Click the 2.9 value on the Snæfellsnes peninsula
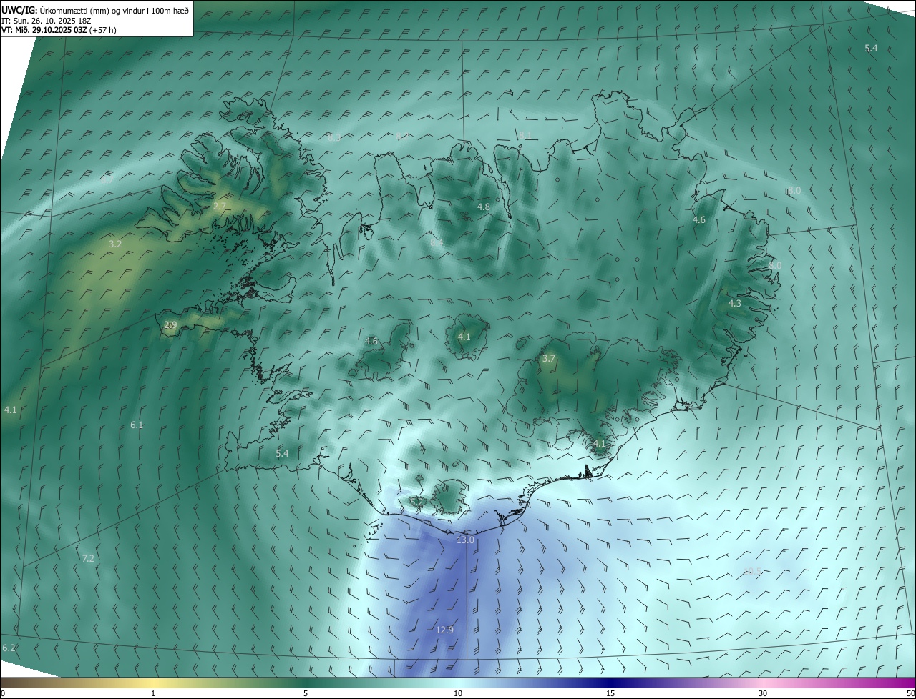The width and height of the screenshot is (916, 699). [170, 324]
